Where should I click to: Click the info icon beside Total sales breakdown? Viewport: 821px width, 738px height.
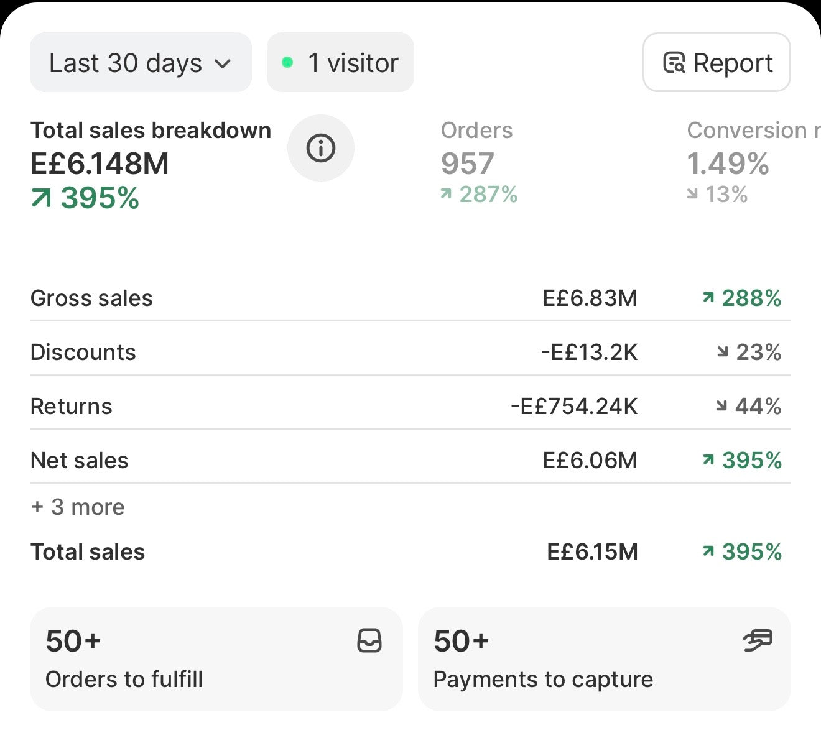pos(321,148)
